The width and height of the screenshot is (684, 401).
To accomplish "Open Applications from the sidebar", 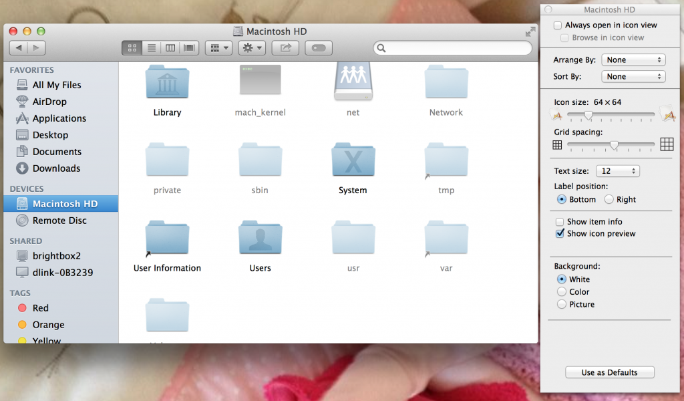I will tap(61, 118).
